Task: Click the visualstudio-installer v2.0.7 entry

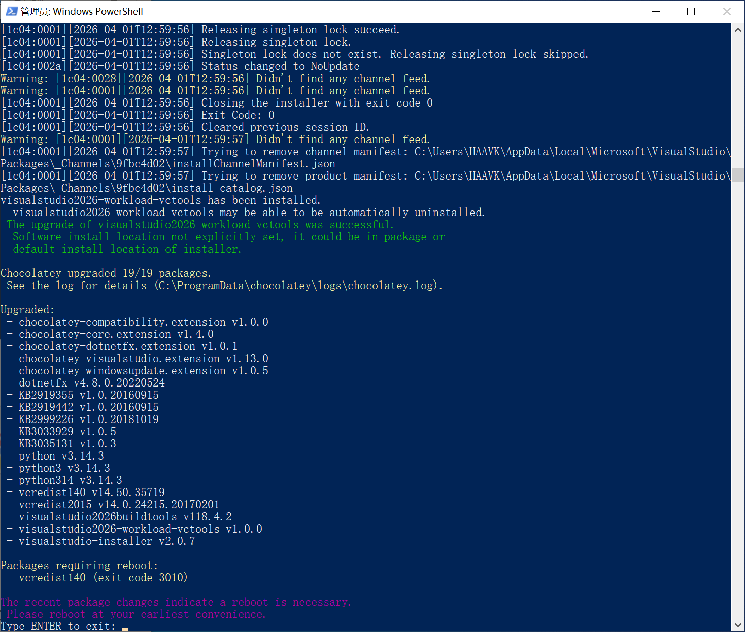Action: (x=107, y=541)
